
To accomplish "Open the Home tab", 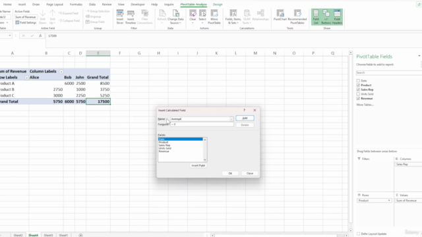I will 7,5.
